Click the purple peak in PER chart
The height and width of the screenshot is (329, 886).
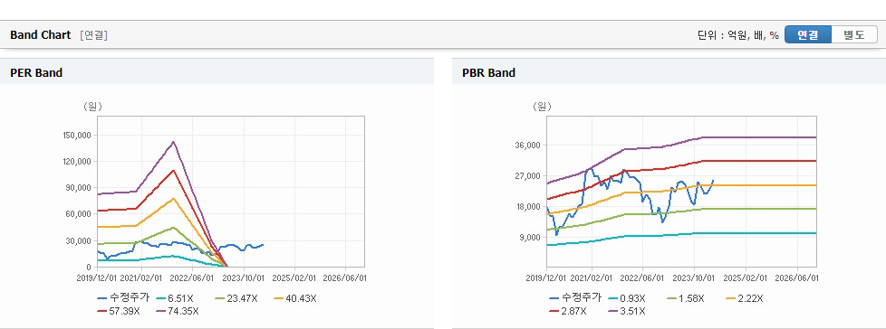(x=173, y=142)
